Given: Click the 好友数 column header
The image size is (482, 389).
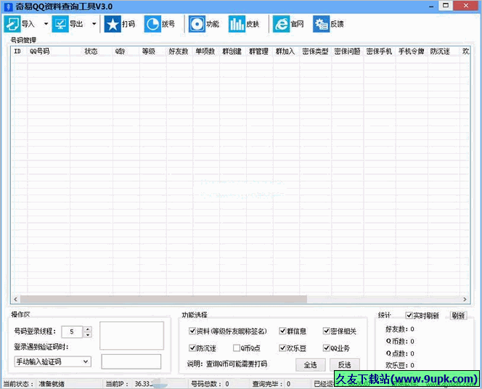Looking at the screenshot, I should click(x=179, y=52).
